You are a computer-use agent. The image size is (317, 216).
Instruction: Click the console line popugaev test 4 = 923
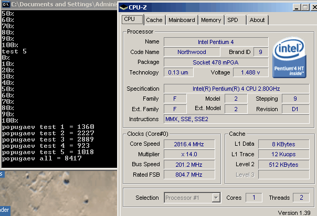coord(46,146)
